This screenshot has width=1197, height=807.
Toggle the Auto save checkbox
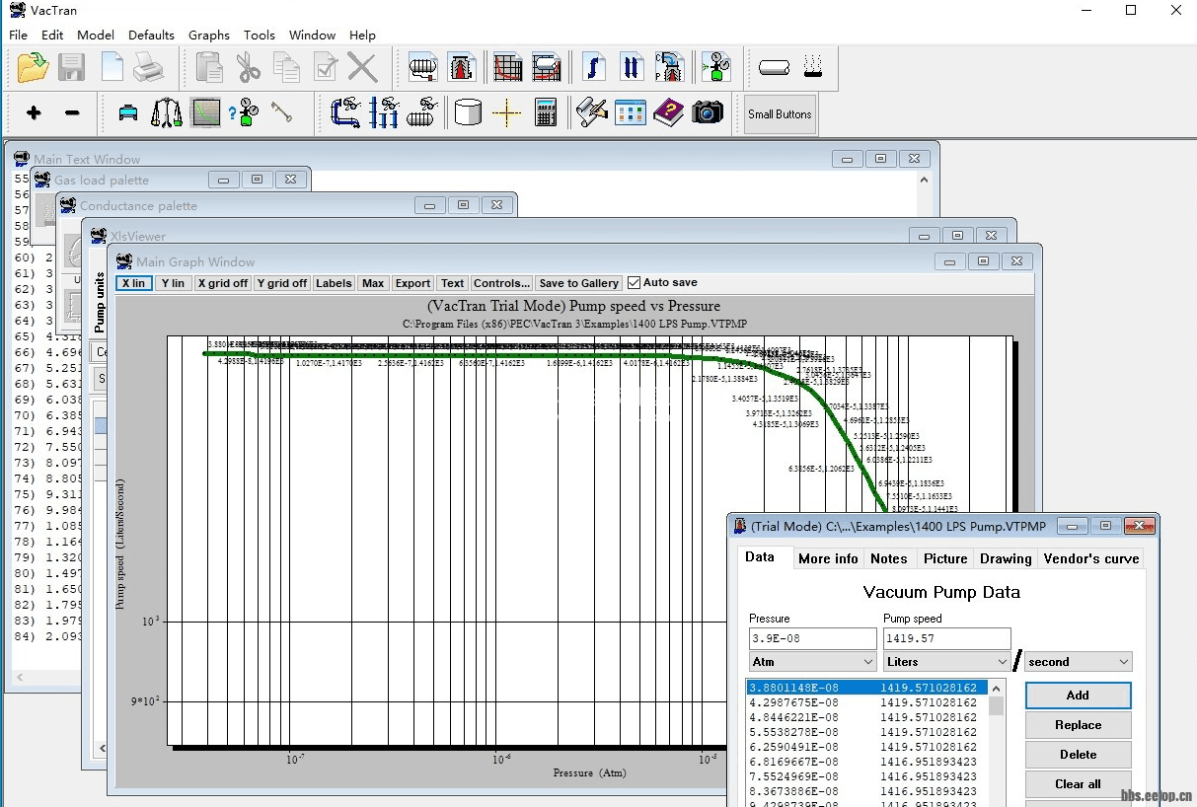click(x=635, y=283)
